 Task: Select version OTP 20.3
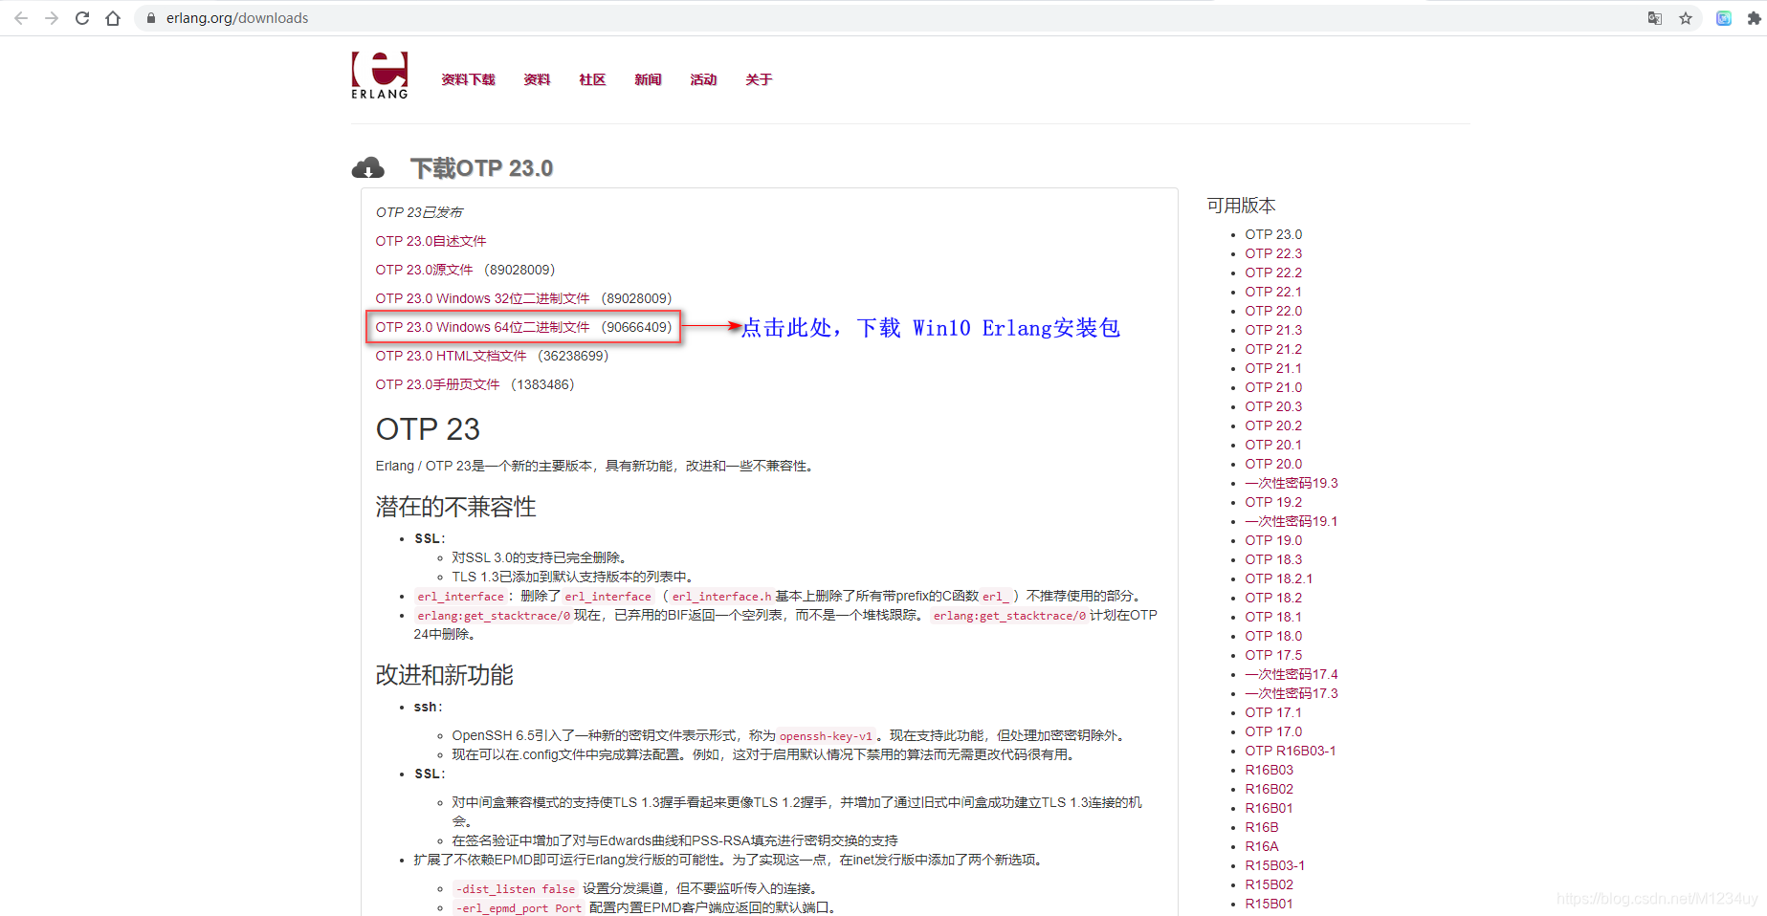coord(1273,406)
